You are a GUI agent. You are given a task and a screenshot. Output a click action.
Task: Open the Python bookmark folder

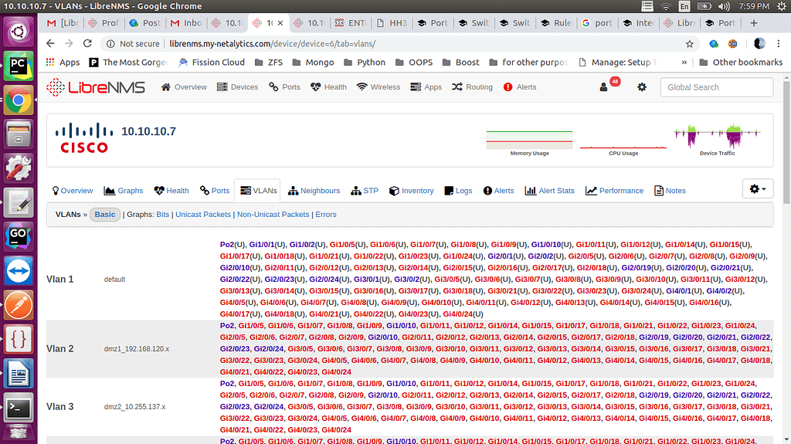[x=365, y=63]
